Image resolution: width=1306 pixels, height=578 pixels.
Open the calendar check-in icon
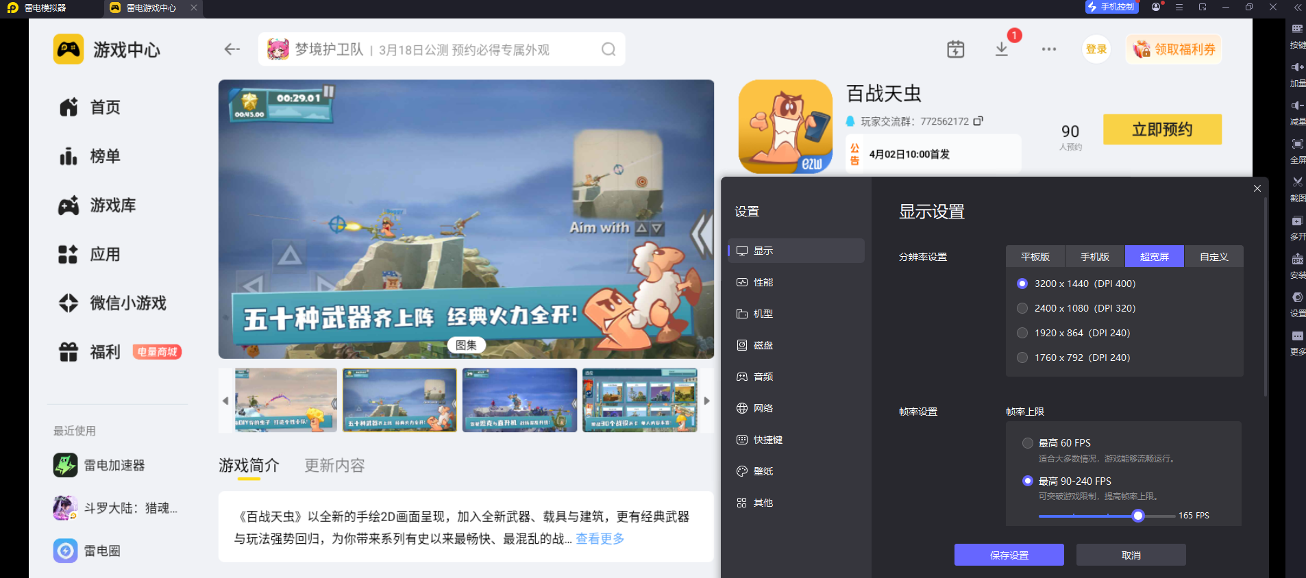(955, 49)
